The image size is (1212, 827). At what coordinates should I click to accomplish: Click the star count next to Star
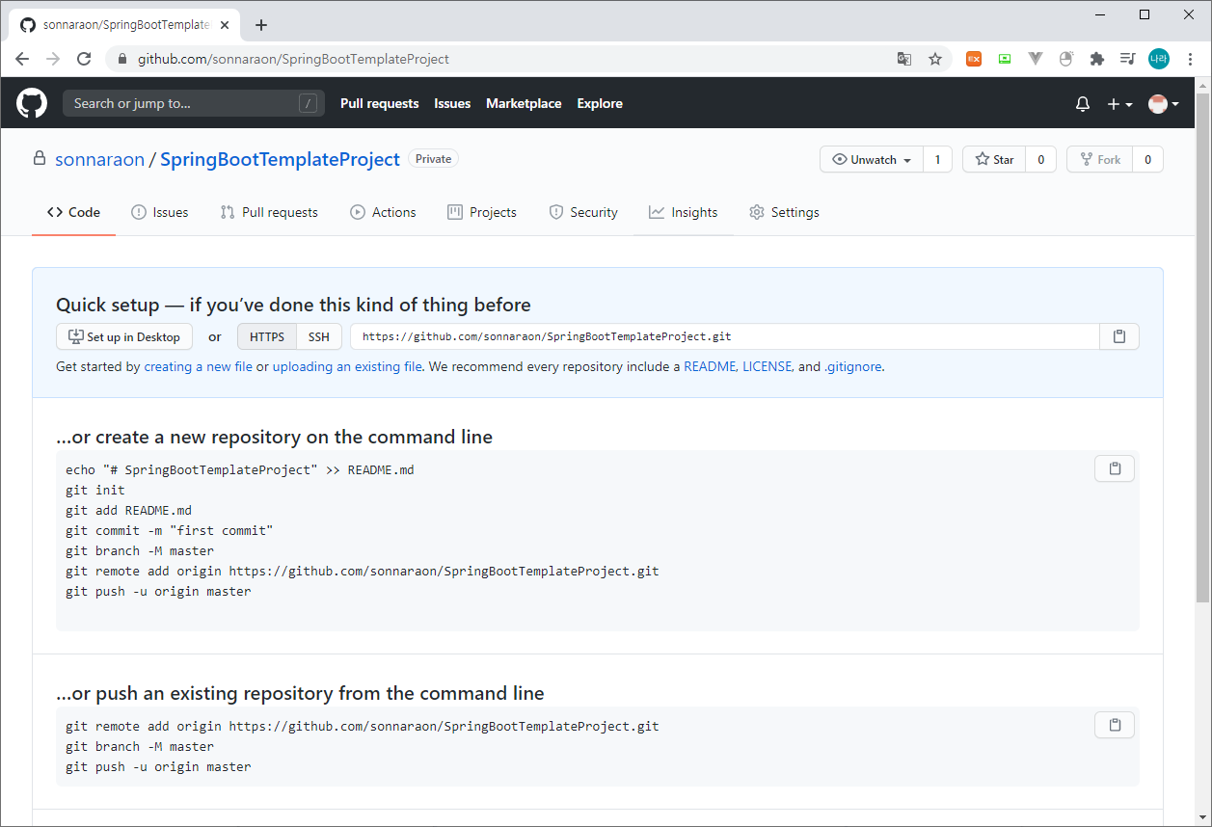point(1040,159)
